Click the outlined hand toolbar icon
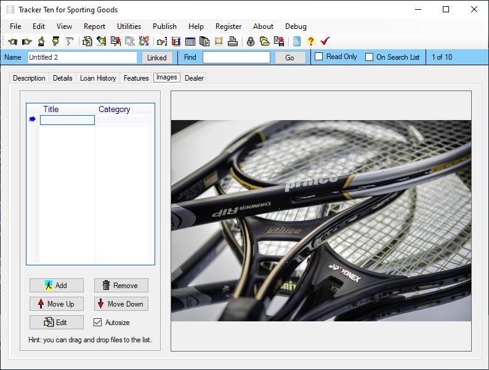489x370 pixels. (x=69, y=41)
